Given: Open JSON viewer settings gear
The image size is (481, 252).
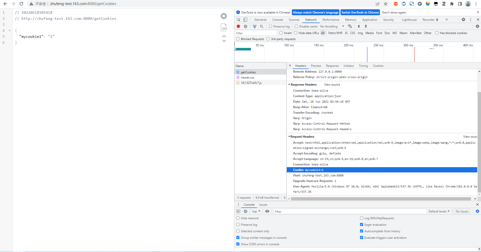Looking at the screenshot, I should pos(224,16).
